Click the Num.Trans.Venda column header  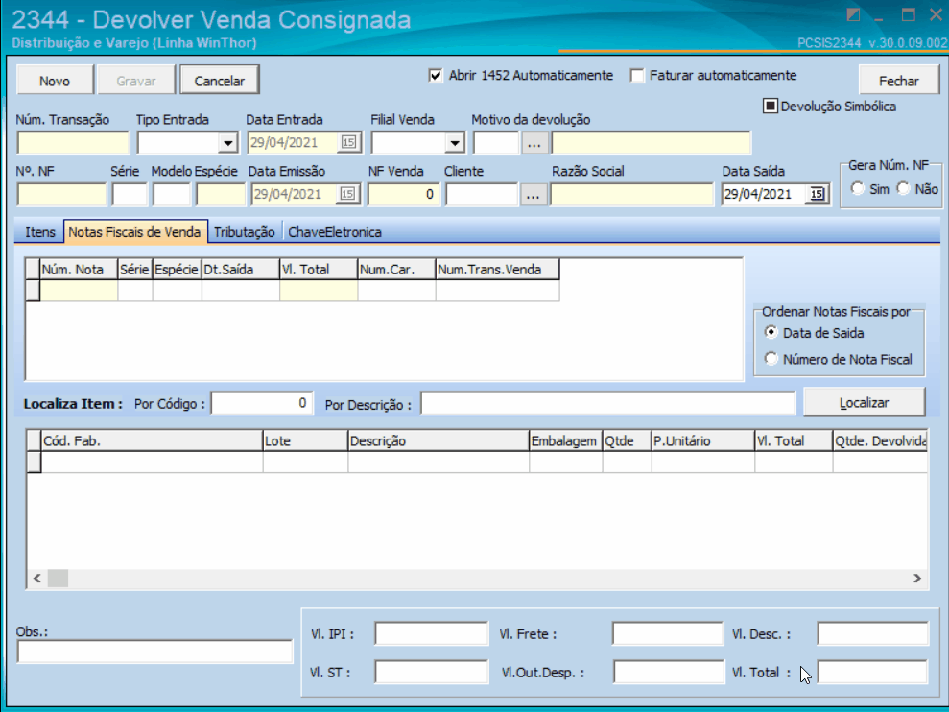(497, 270)
